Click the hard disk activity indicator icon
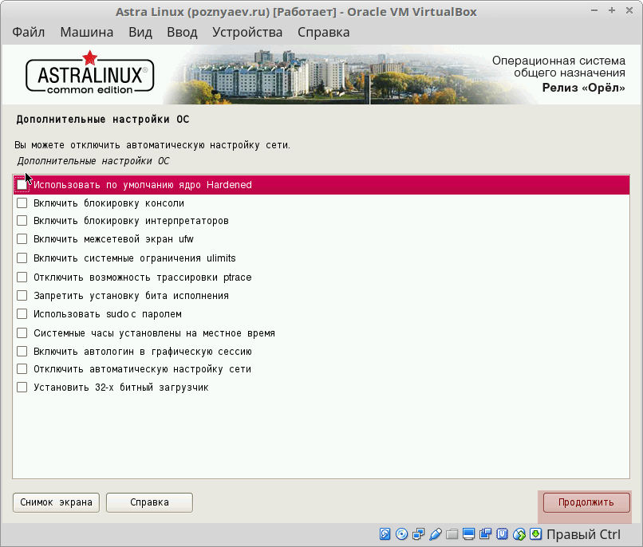643x547 pixels. [x=385, y=534]
